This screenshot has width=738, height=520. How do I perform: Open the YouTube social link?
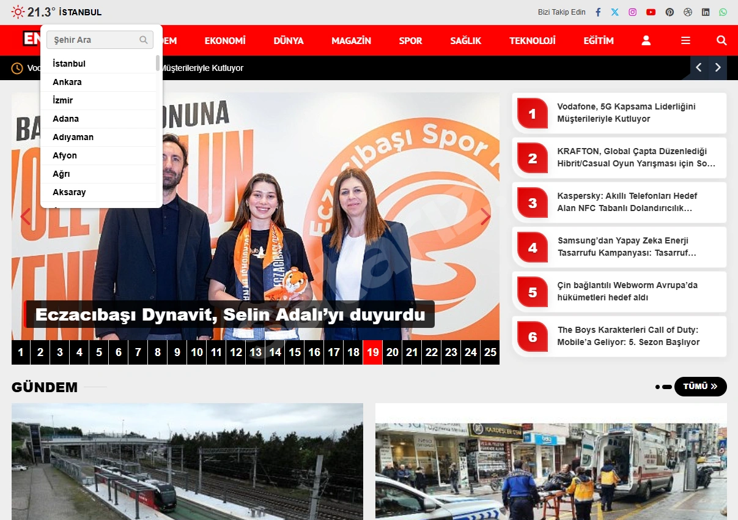point(651,12)
